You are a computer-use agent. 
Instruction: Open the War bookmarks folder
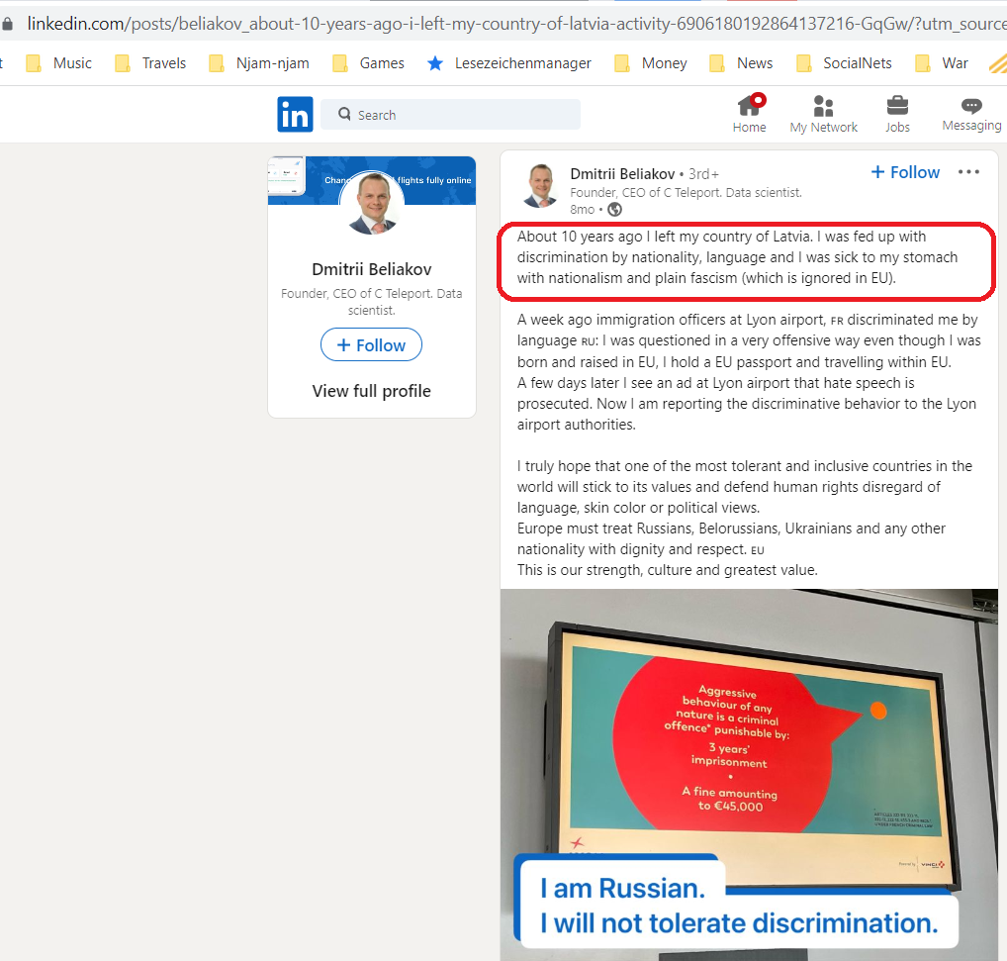941,63
